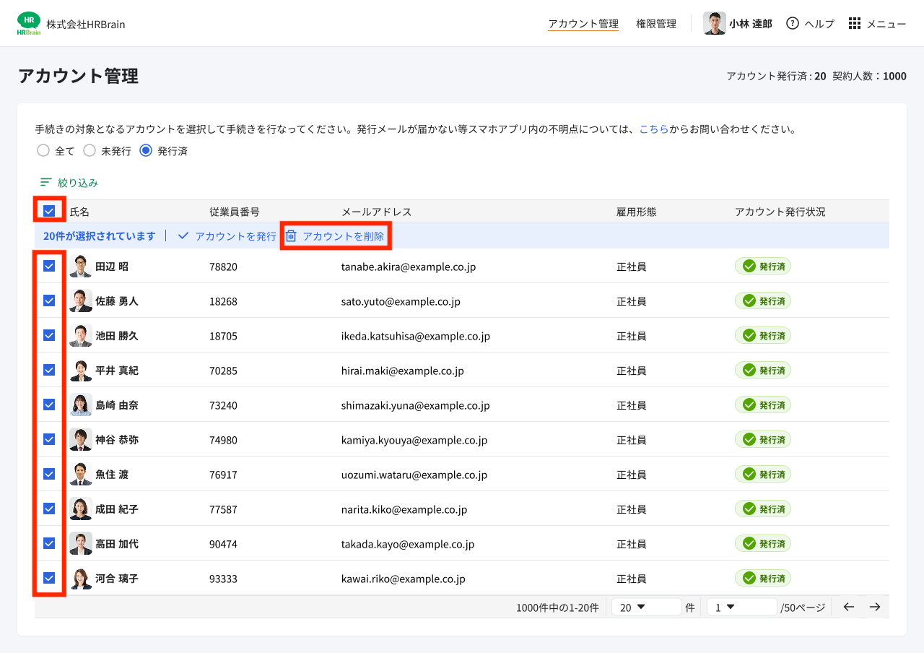Uncheck the checkbox for 佐藤 勇人
Image resolution: width=924 pixels, height=653 pixels.
click(48, 300)
